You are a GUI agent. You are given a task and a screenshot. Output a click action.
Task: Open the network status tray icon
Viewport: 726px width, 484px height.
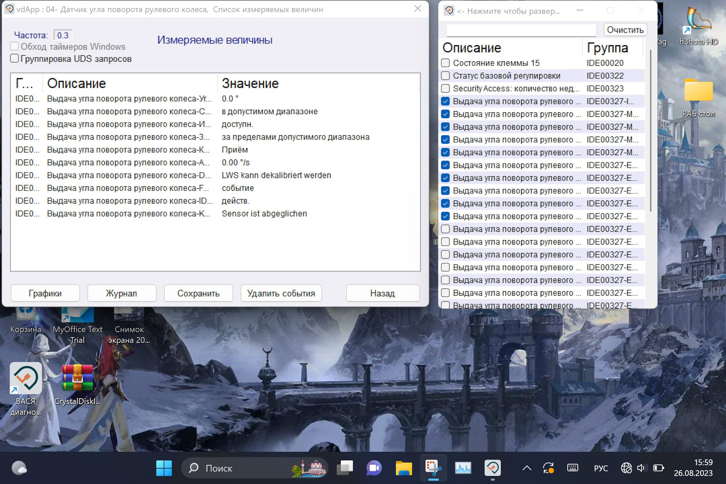(x=626, y=468)
